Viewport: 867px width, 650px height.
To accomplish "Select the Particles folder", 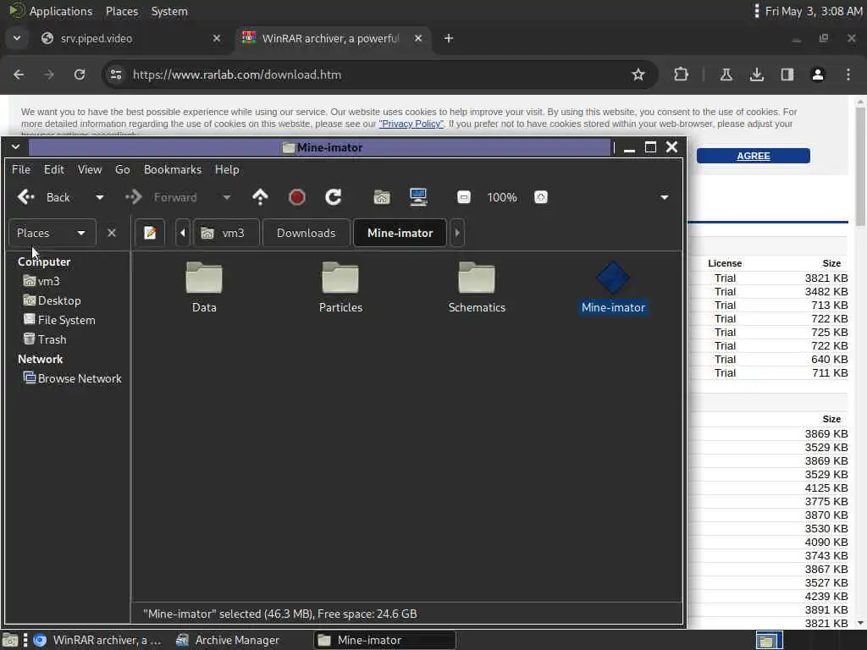I will [340, 288].
